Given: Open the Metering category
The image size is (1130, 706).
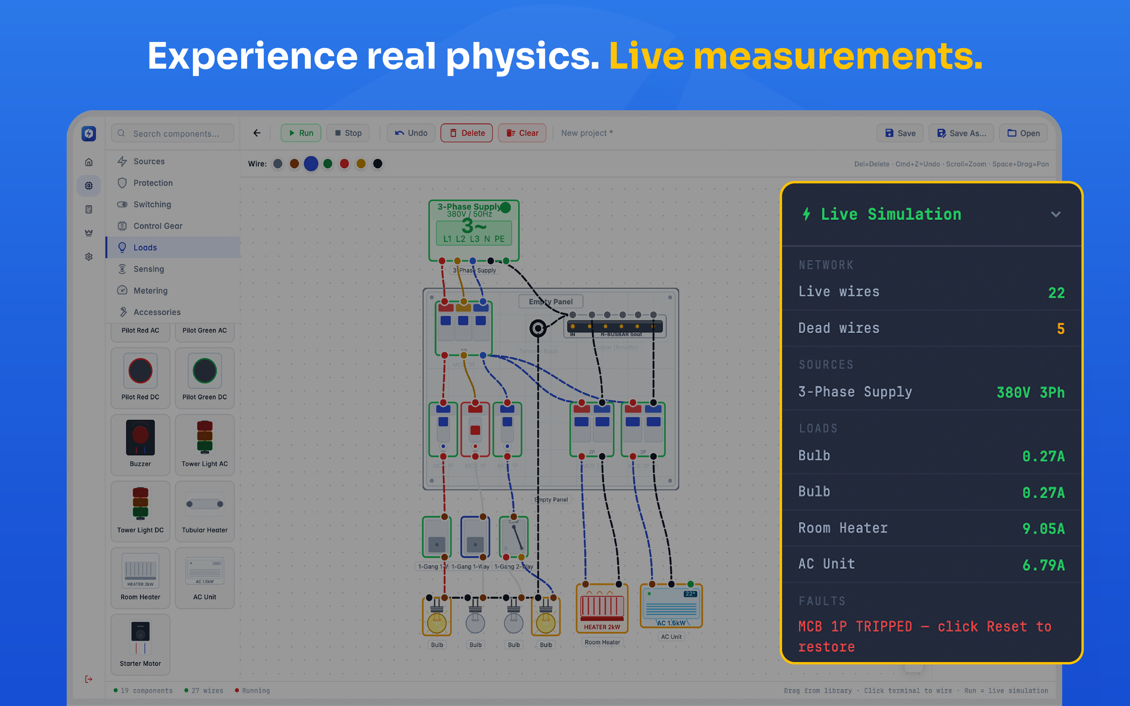Looking at the screenshot, I should point(173,290).
